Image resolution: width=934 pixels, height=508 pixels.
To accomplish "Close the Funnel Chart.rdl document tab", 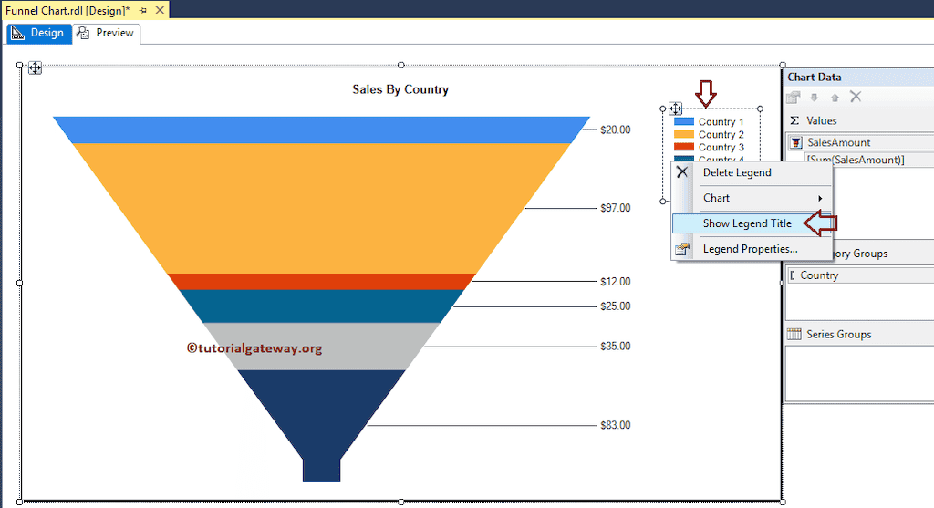I will [x=160, y=9].
